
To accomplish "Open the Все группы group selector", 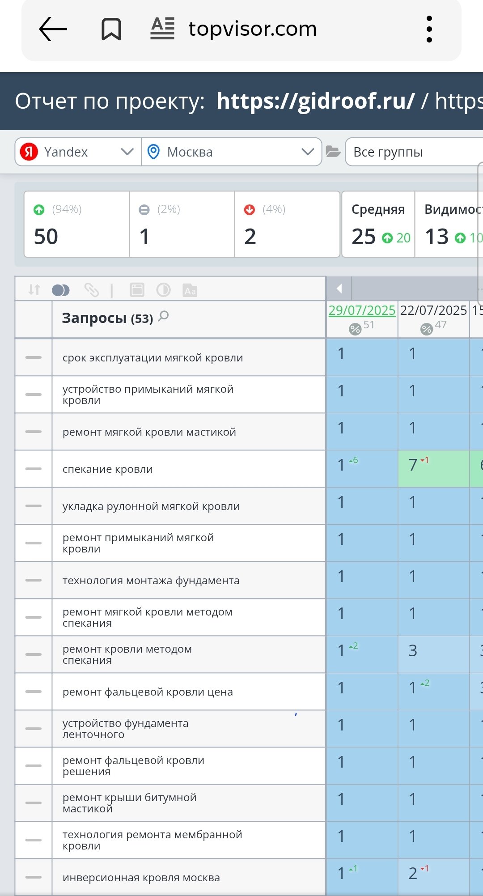I will (x=414, y=152).
